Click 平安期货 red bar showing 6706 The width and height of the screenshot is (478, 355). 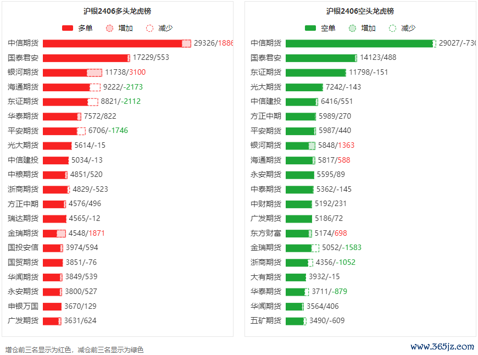[x=64, y=131]
